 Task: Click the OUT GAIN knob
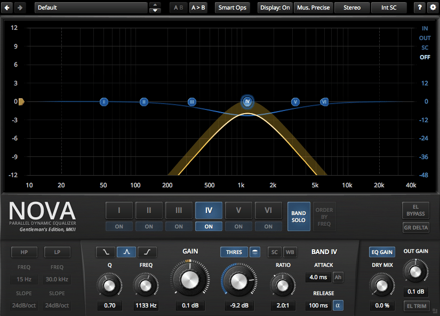pyautogui.click(x=415, y=272)
